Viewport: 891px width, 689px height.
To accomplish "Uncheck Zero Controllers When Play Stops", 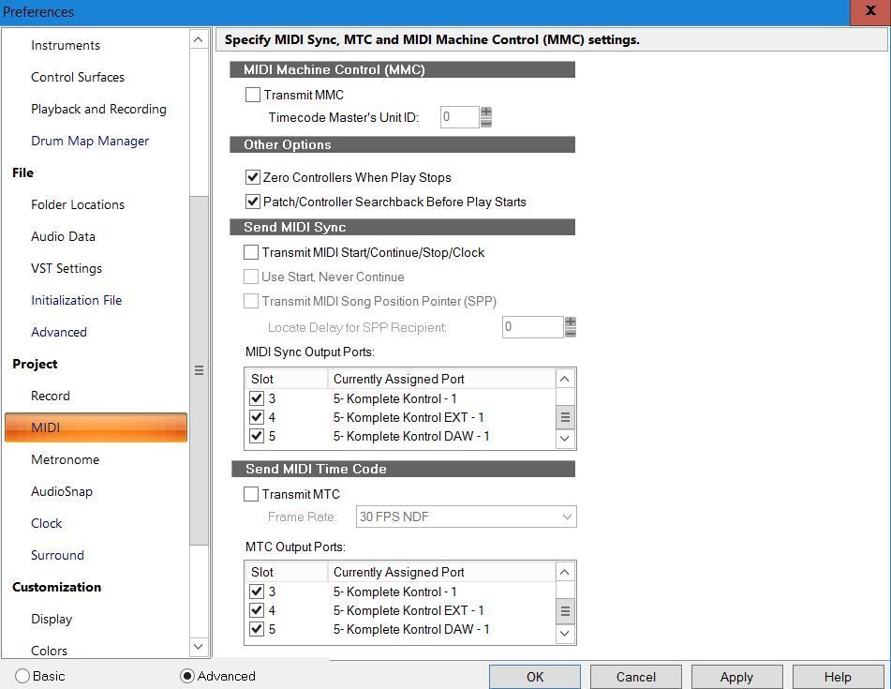I will 252,177.
